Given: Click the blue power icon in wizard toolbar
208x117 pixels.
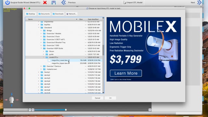Looking at the screenshot, I should pyautogui.click(x=7, y=2).
